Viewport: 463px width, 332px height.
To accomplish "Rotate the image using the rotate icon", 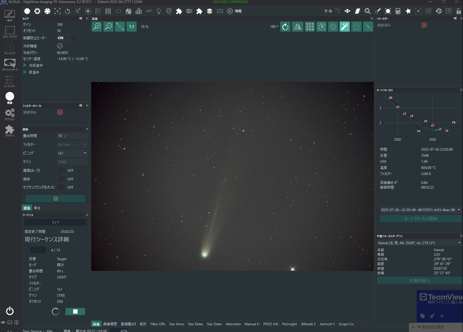I will [x=285, y=27].
